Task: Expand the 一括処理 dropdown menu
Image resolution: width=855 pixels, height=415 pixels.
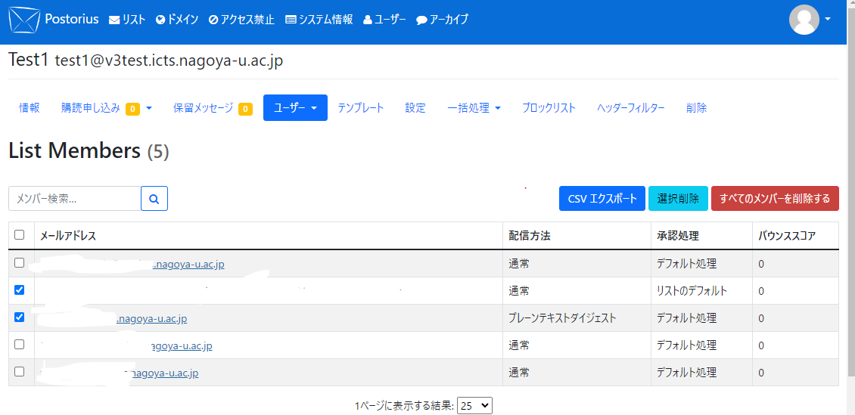Action: [x=474, y=108]
